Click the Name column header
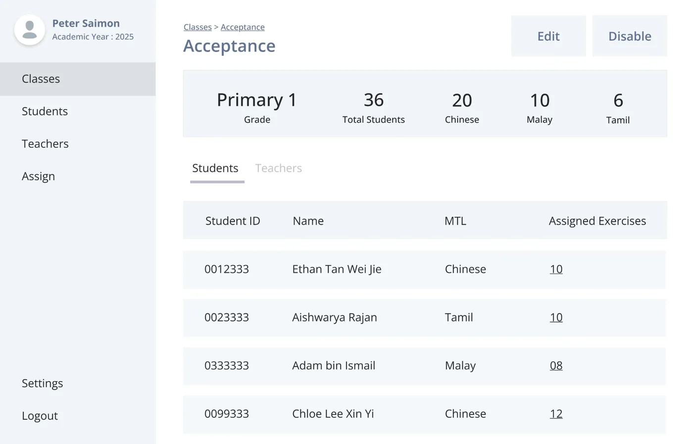Image resolution: width=693 pixels, height=444 pixels. (308, 221)
